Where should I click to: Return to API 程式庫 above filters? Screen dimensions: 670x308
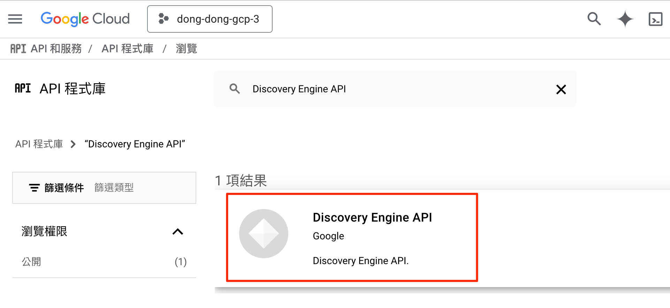(x=39, y=144)
